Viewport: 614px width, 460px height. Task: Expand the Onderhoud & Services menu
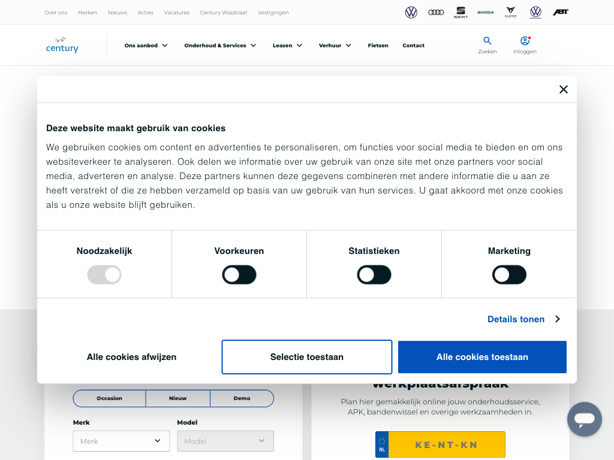[220, 46]
